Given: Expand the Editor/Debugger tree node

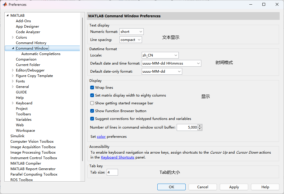Looking at the screenshot, I should pos(13,70).
